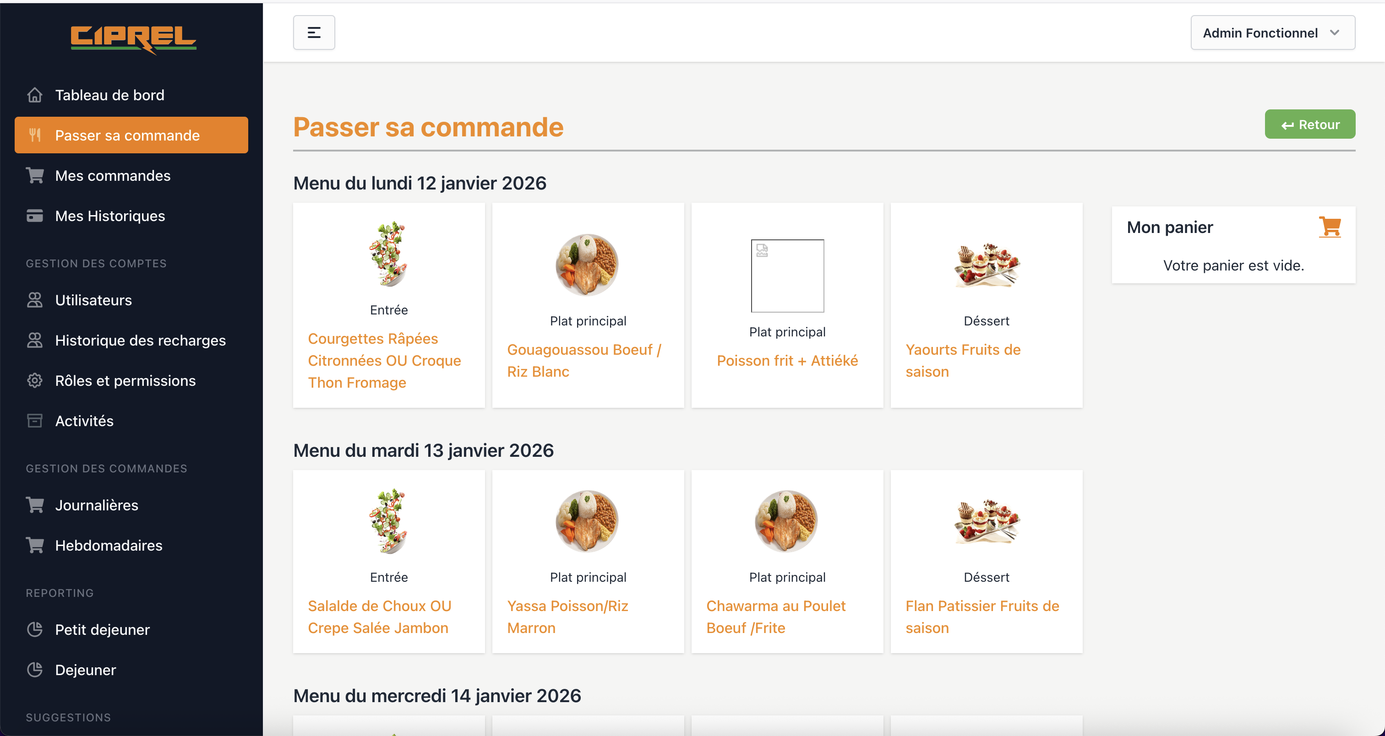1385x736 pixels.
Task: Click the Yaourts Fruits de saison dessert image
Action: pos(986,264)
